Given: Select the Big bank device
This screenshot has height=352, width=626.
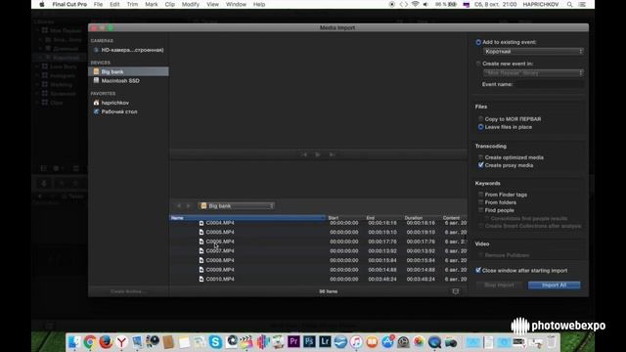Looking at the screenshot, I should tap(128, 71).
